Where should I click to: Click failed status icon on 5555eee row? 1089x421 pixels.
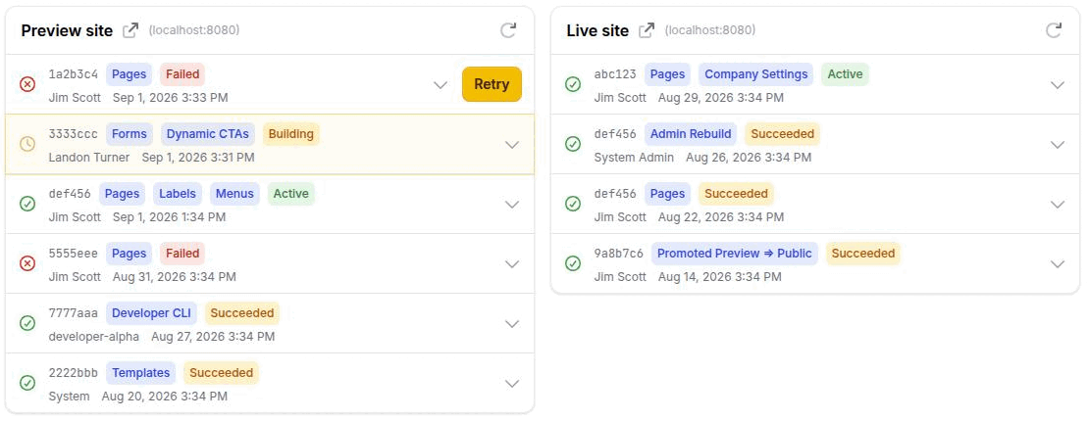tap(27, 263)
